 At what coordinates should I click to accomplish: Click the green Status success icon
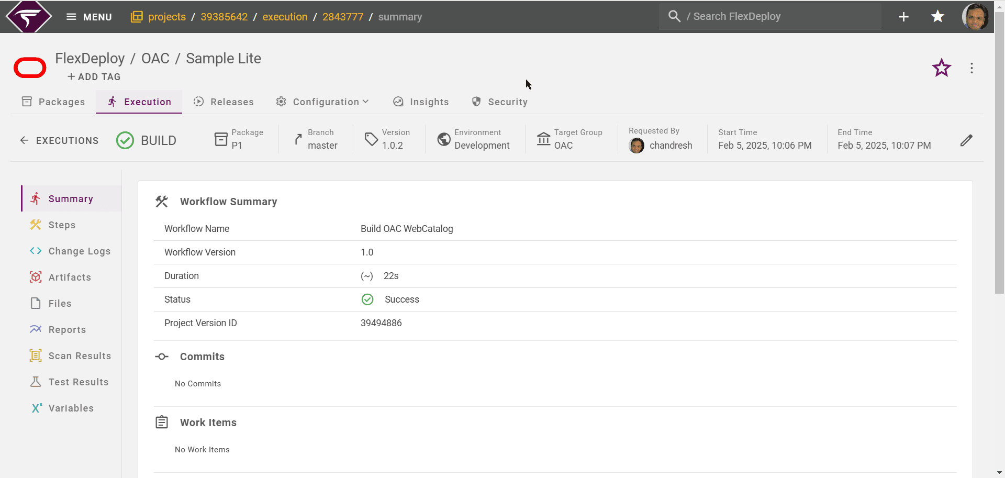367,299
